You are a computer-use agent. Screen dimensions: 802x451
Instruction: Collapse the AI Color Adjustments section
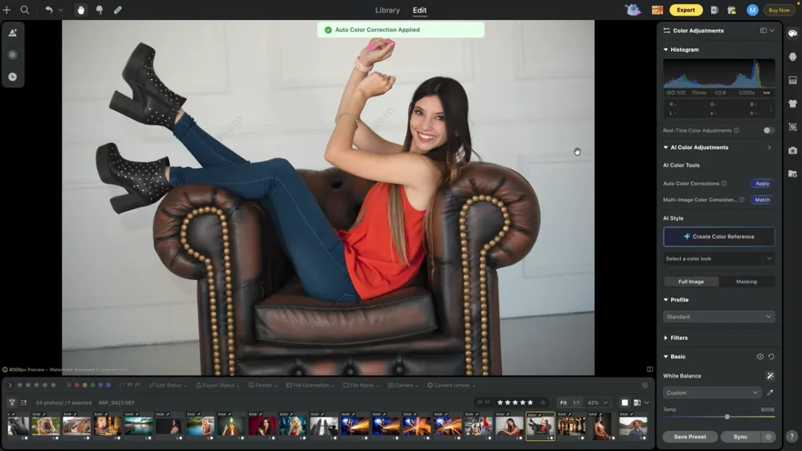point(666,148)
